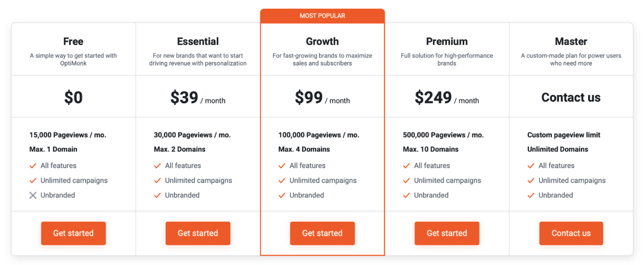This screenshot has width=644, height=265.
Task: Click the Contact us heading in Master column
Action: pos(571,97)
